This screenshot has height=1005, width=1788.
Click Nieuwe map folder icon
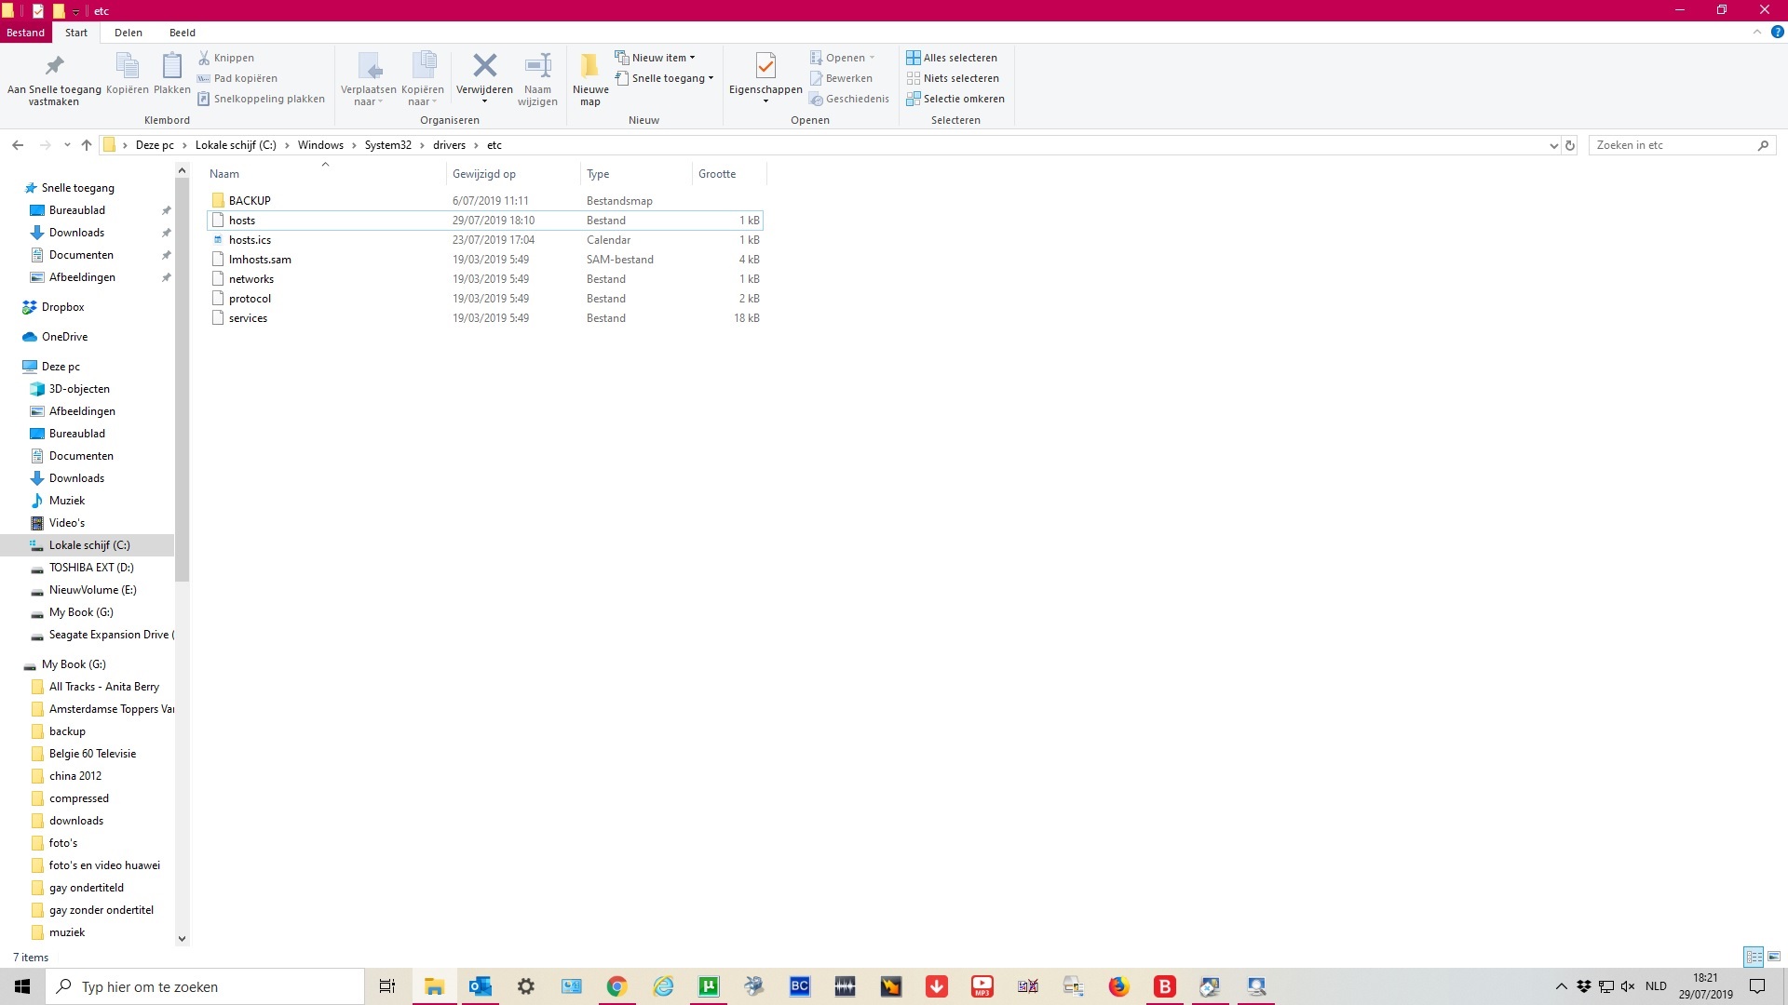(589, 66)
